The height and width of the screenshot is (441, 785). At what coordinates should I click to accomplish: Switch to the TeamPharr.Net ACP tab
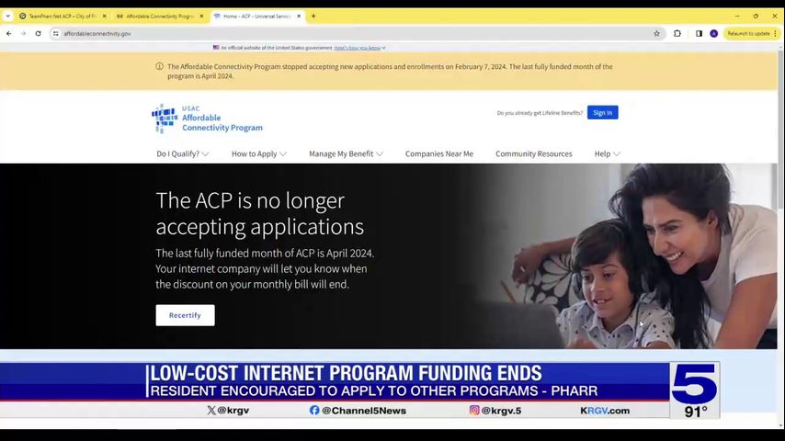(x=63, y=16)
